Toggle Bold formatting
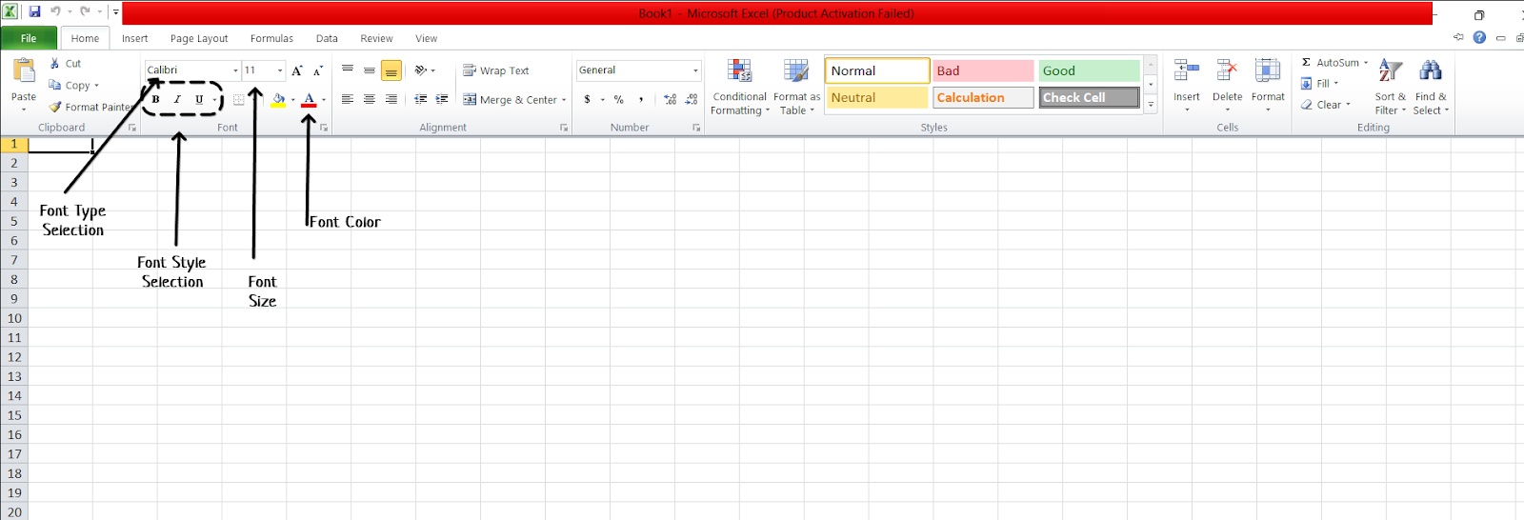Image resolution: width=1524 pixels, height=520 pixels. click(155, 99)
